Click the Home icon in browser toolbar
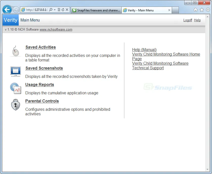212x174 pixels. [x=196, y=10]
